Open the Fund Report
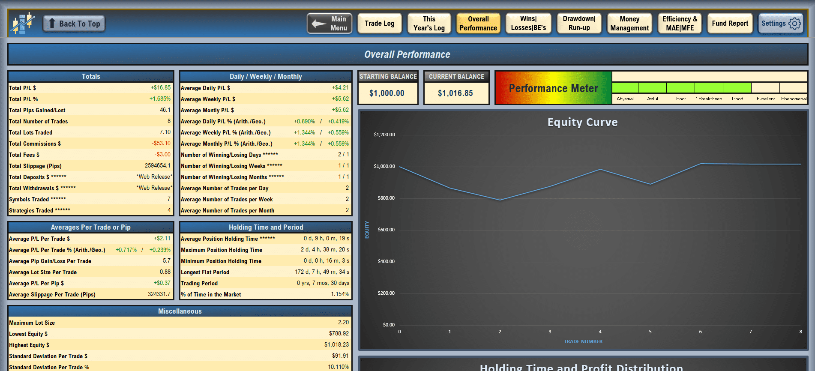 point(730,24)
